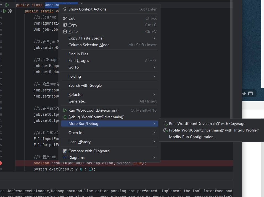Click the 'public class' keyword text
The width and height of the screenshot is (264, 197).
(29, 5)
